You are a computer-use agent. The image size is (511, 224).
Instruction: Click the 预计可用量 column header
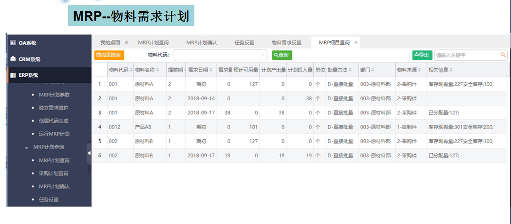point(246,70)
